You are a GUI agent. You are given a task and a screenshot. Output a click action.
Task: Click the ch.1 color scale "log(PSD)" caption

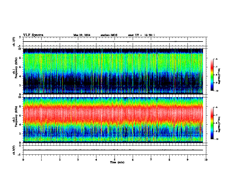(219, 76)
